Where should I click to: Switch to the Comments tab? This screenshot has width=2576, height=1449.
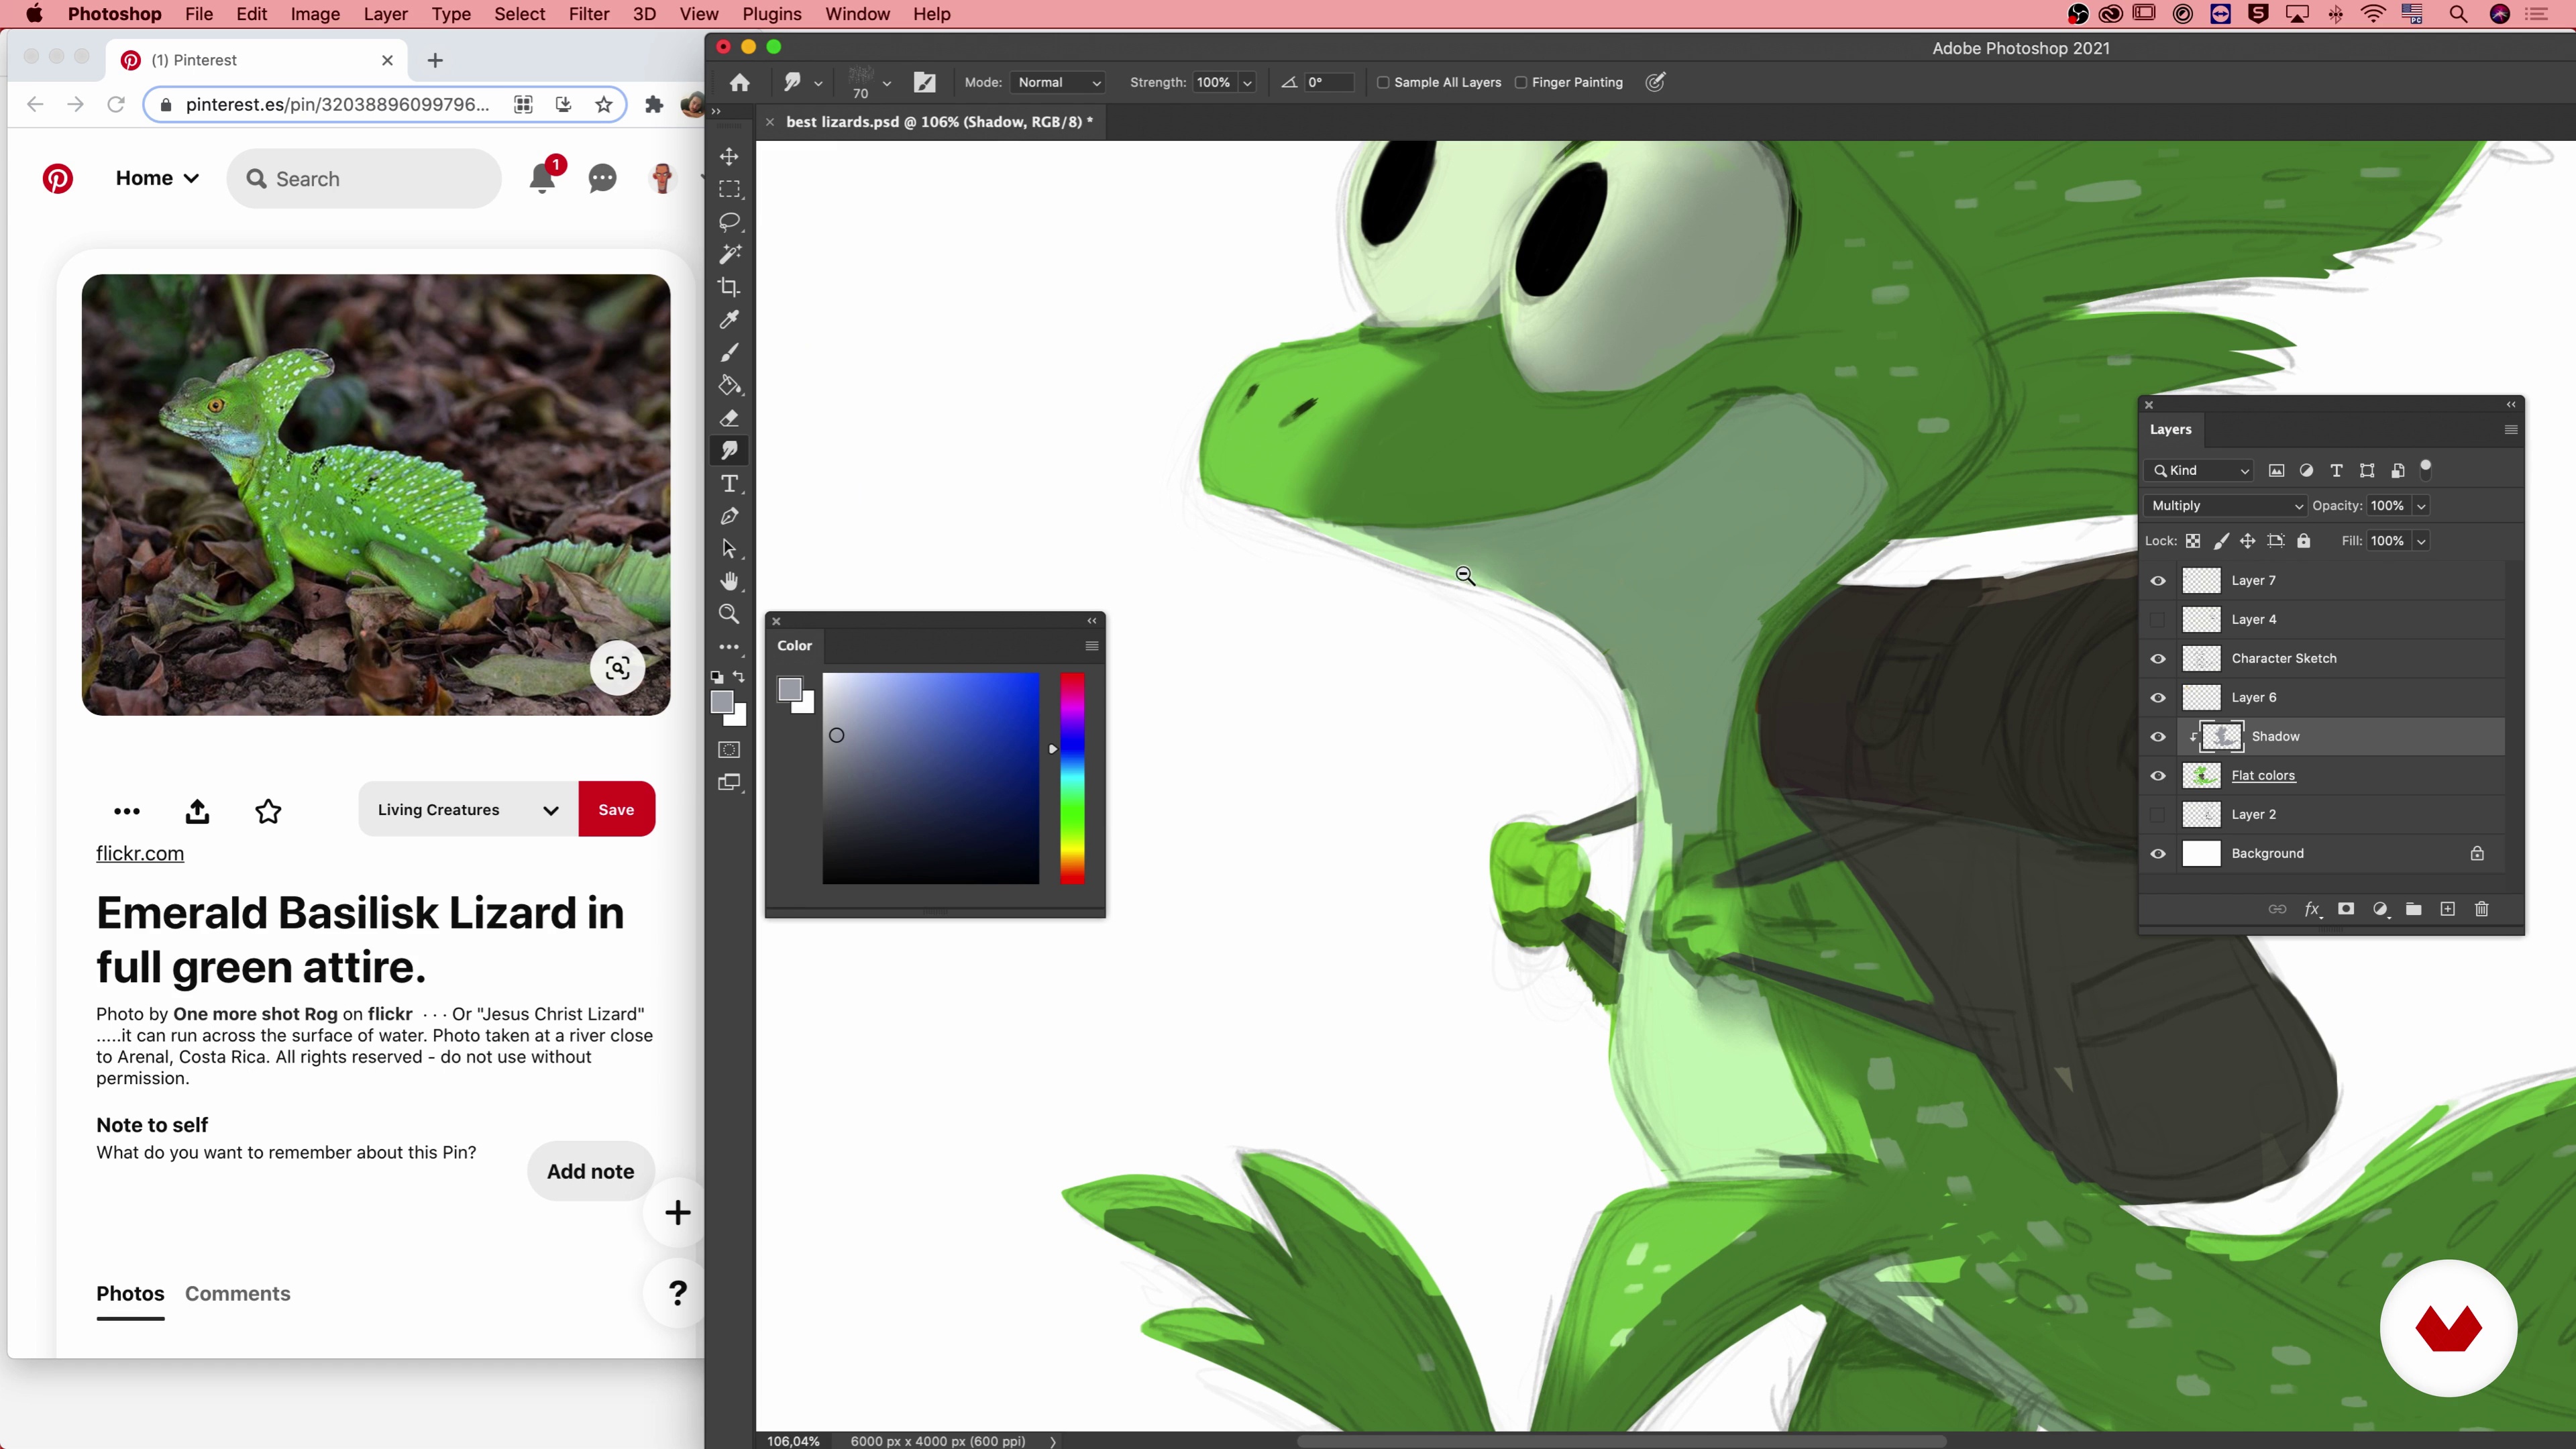click(237, 1293)
